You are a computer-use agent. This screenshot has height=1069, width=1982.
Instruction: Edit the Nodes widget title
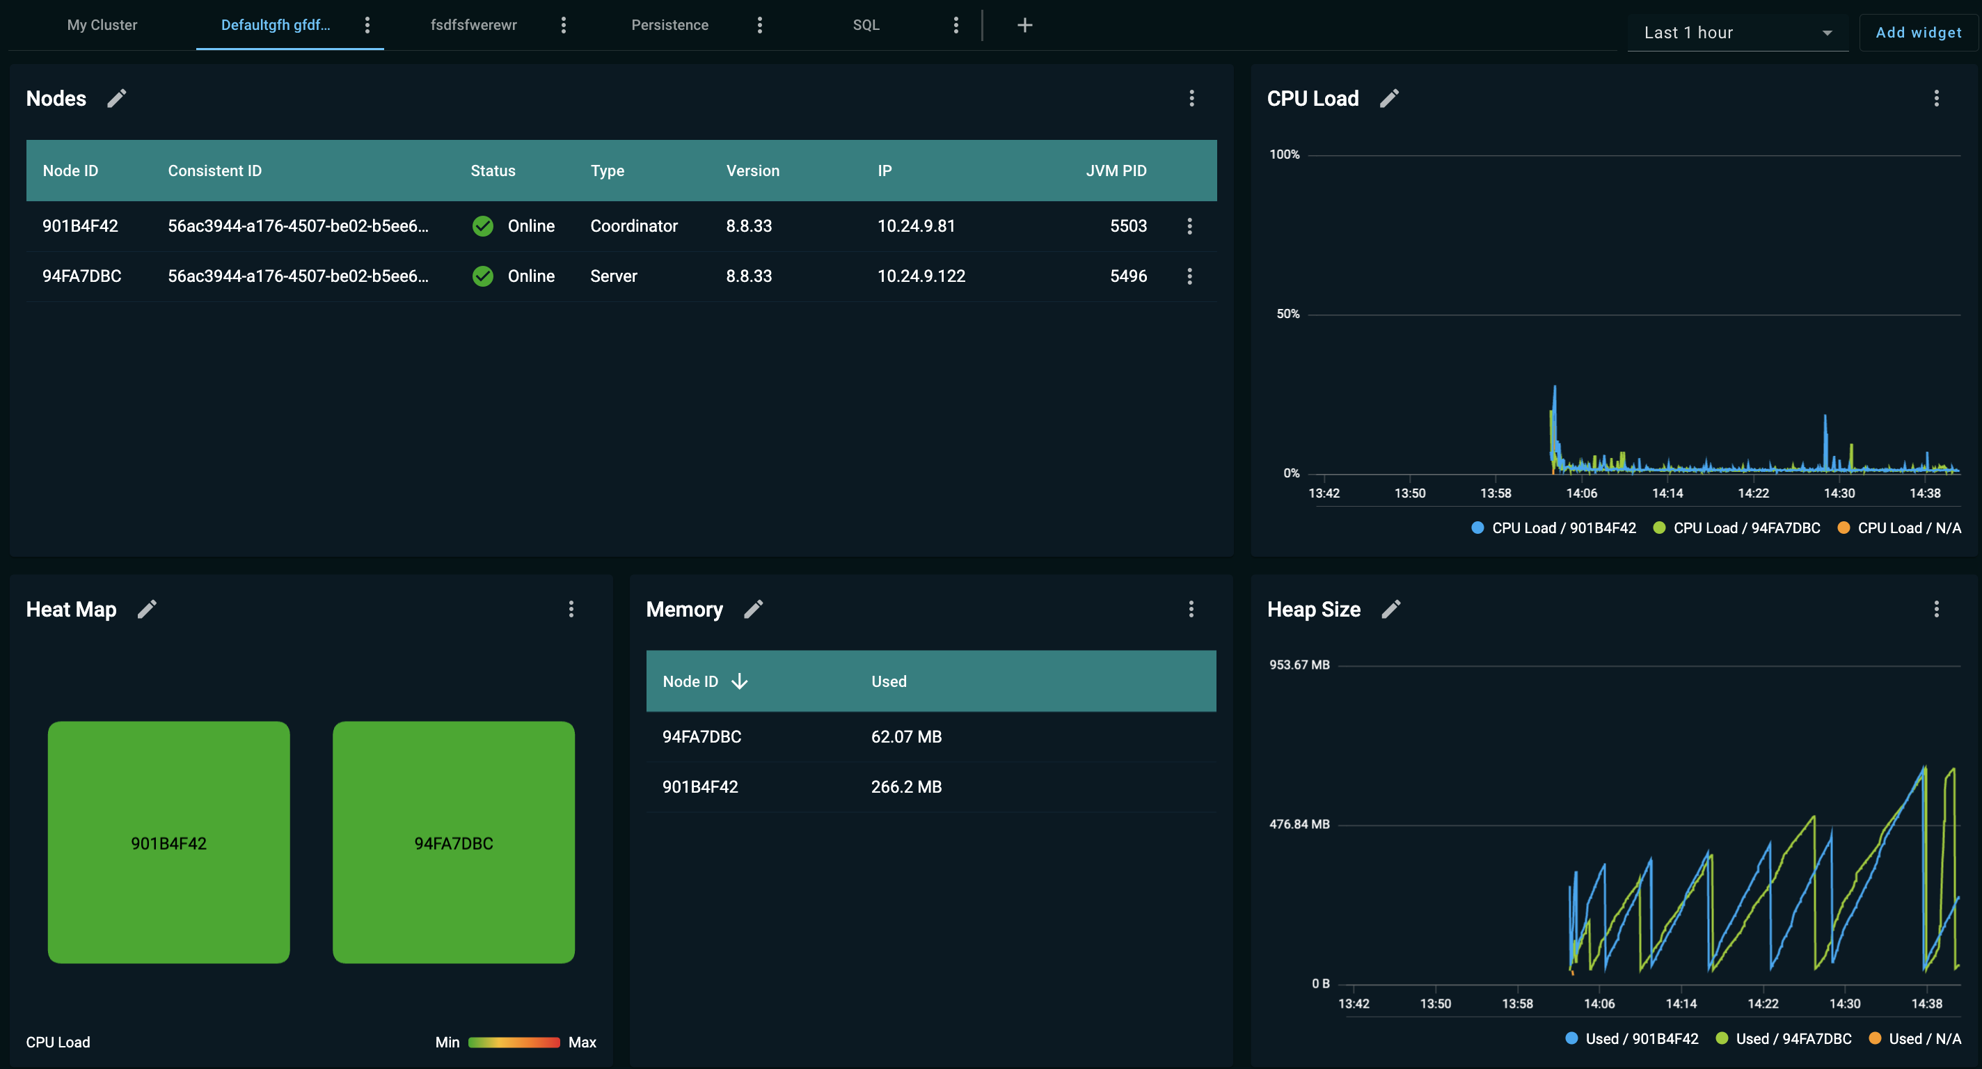pyautogui.click(x=116, y=99)
